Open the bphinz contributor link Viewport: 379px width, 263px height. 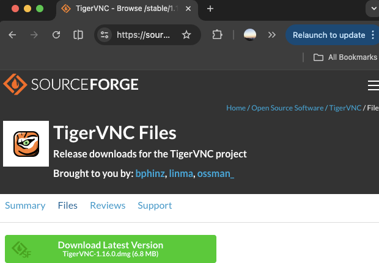[150, 174]
